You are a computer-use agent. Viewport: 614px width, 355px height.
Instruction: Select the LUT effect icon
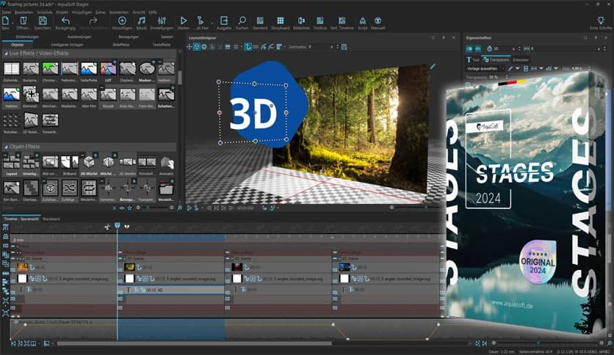[x=108, y=69]
